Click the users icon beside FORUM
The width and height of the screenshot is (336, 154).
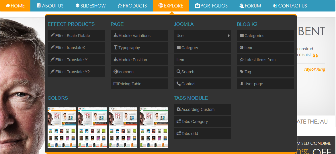tap(242, 5)
